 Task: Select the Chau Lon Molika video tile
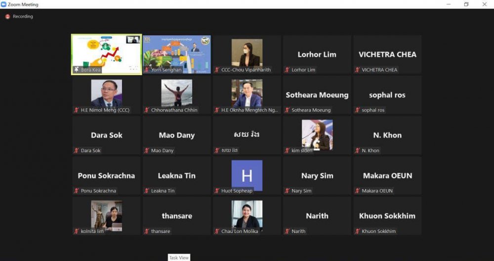click(247, 214)
